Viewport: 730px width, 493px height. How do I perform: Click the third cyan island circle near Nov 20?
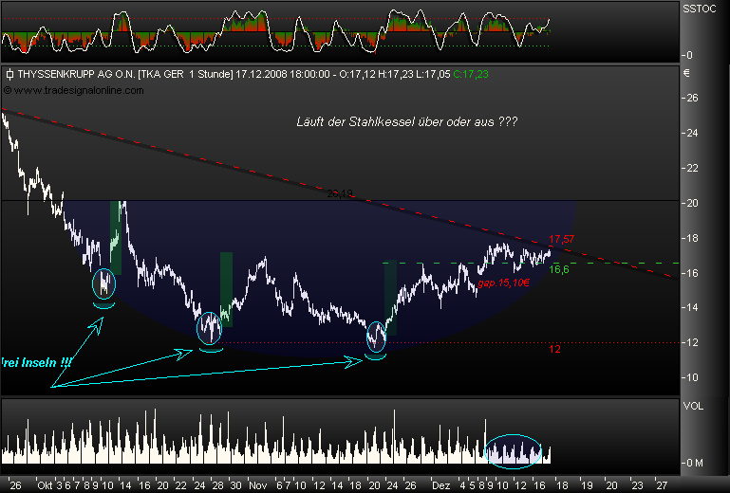[x=376, y=337]
